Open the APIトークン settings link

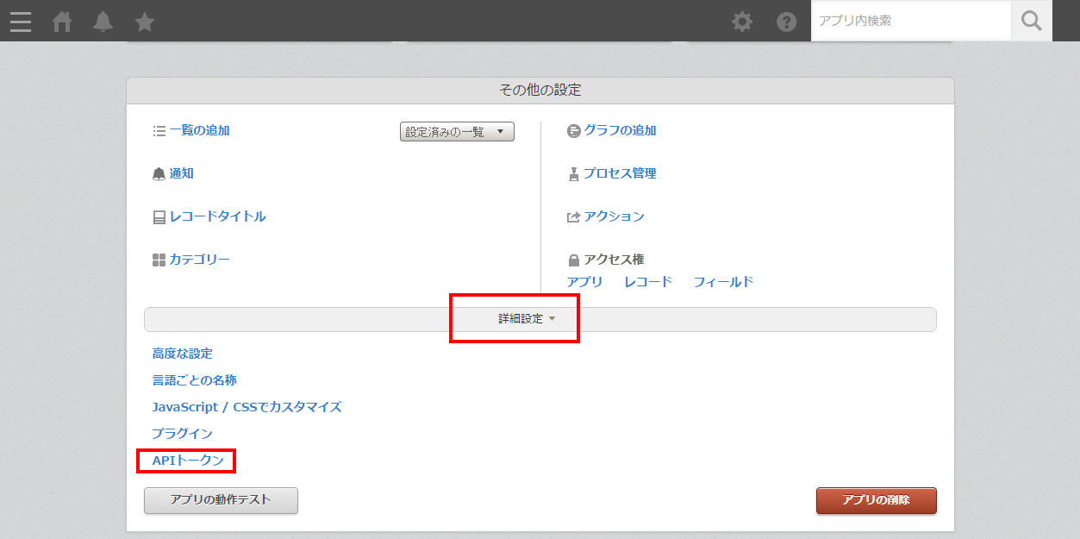click(188, 461)
